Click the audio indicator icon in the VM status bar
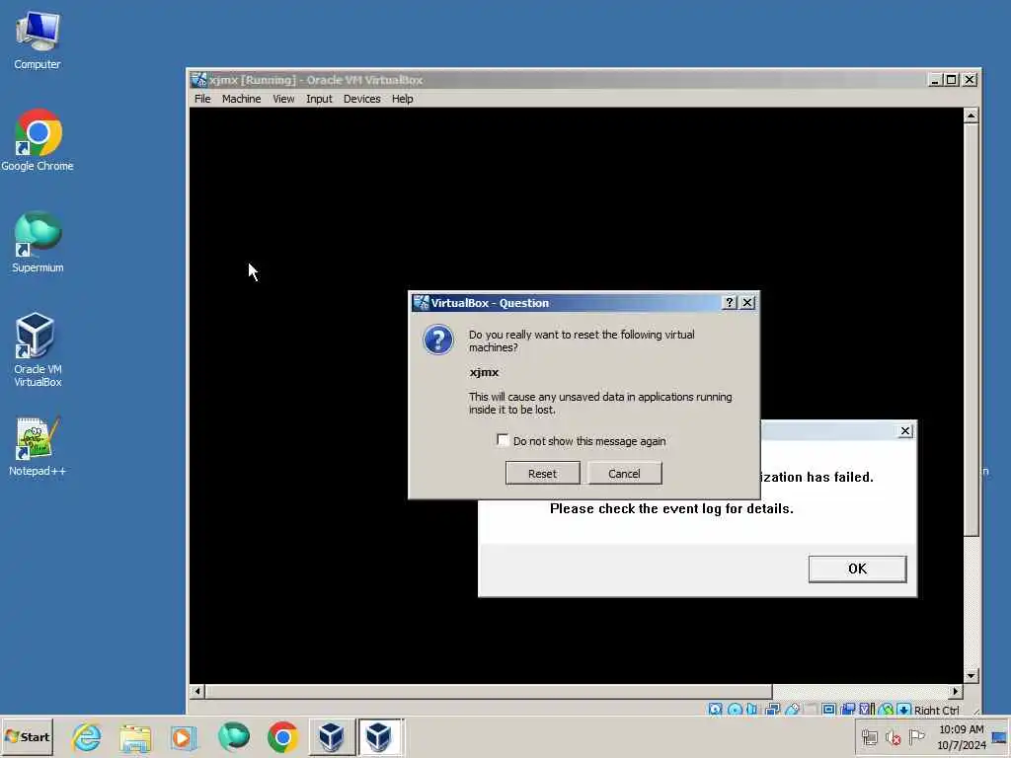This screenshot has width=1011, height=758. point(751,710)
